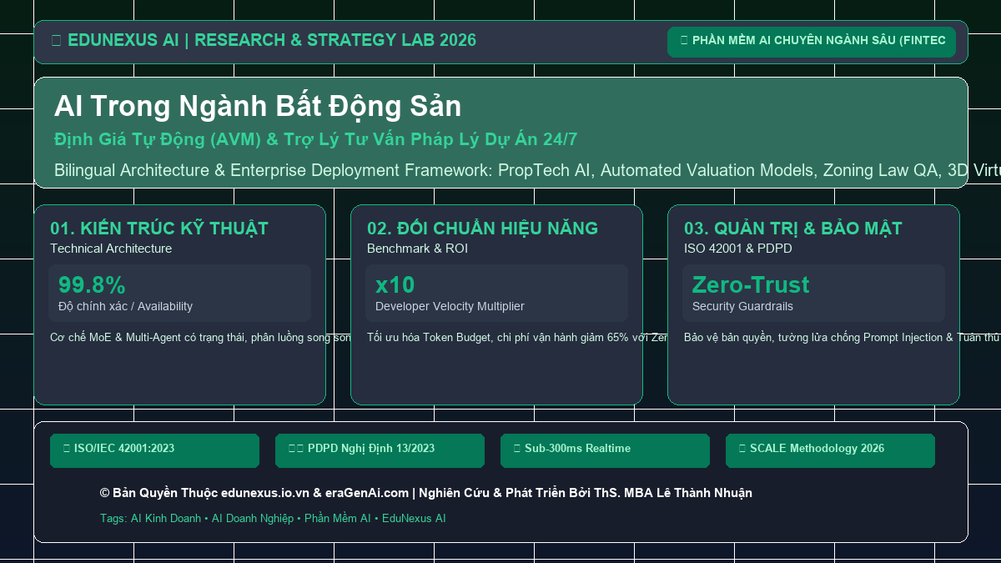Click the Technical Architecture subheading
The height and width of the screenshot is (563, 1001).
tap(111, 249)
